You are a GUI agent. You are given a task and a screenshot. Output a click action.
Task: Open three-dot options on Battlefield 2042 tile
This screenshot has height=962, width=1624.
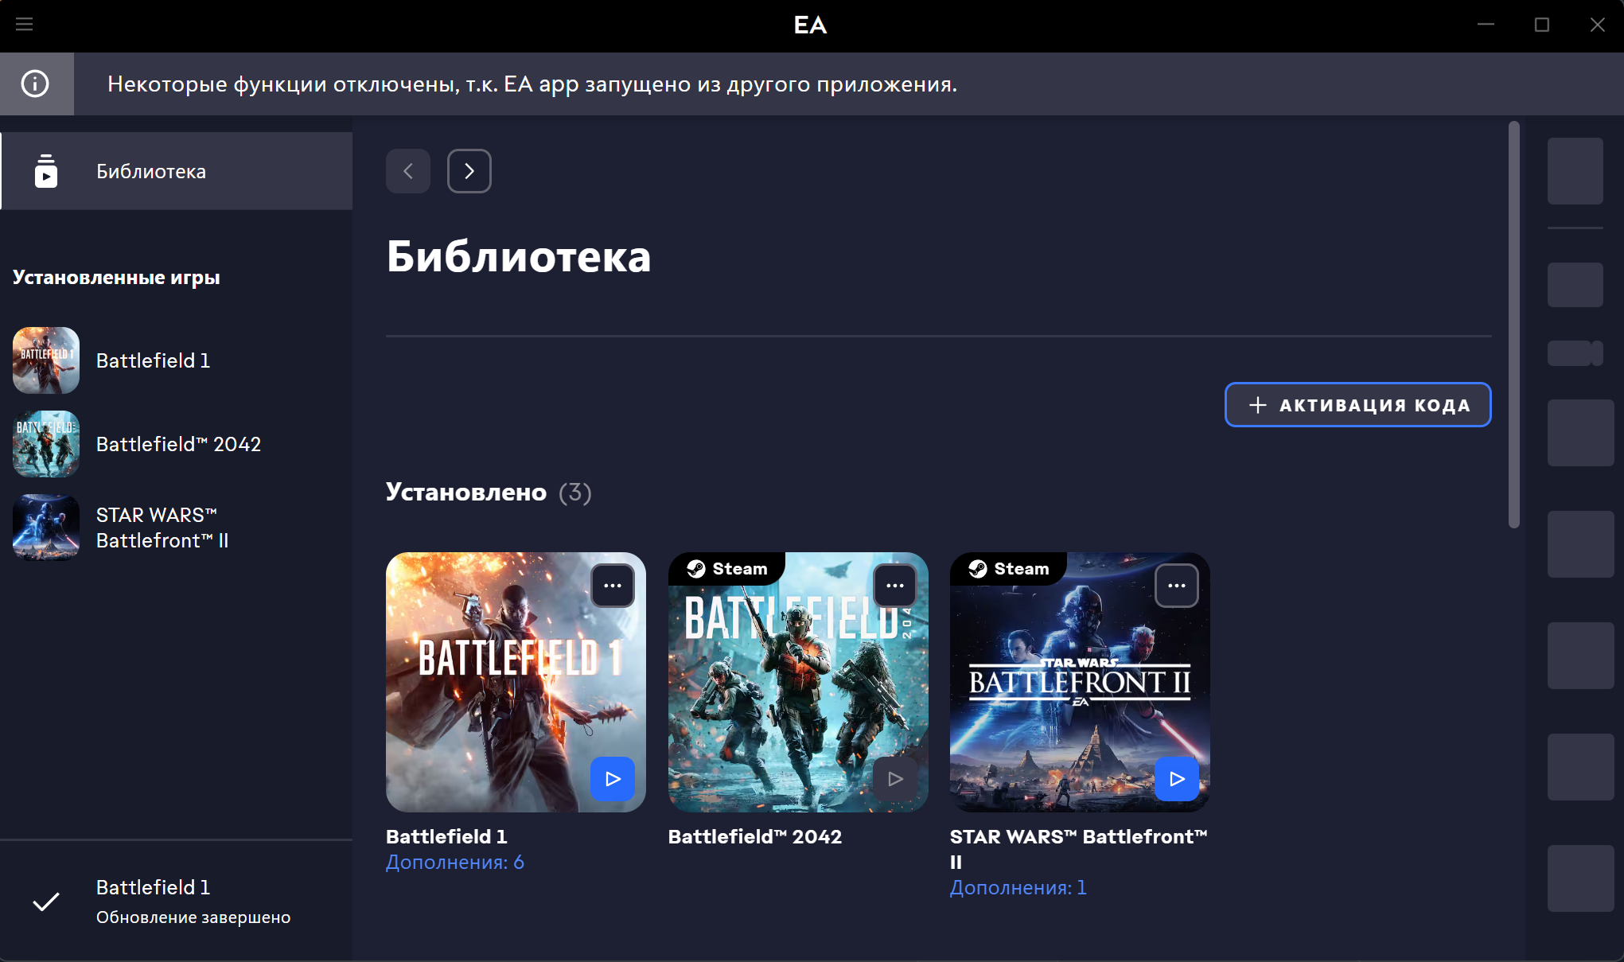tap(895, 586)
